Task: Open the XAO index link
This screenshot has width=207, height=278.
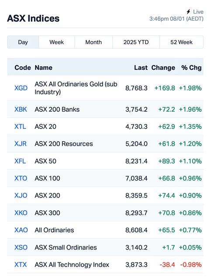Action: [21, 230]
